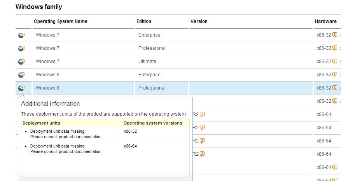Click the Windows family heading
341x181 pixels.
[39, 7]
